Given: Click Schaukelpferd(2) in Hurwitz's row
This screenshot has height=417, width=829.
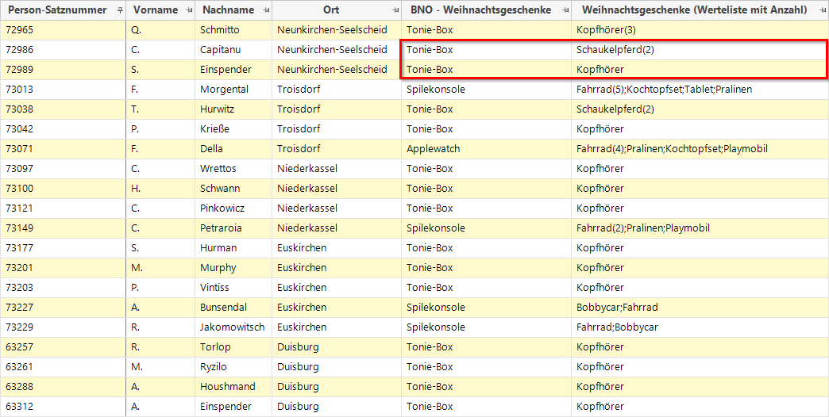Looking at the screenshot, I should tap(615, 109).
